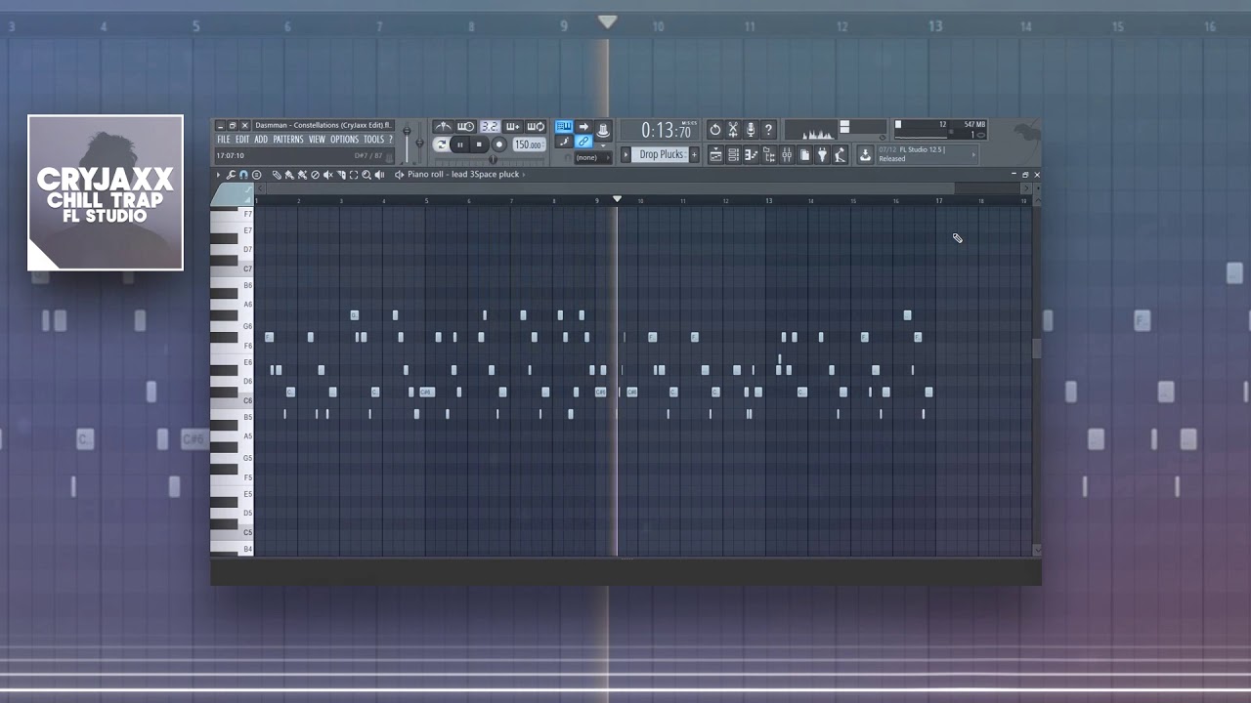1251x703 pixels.
Task: Stop playback
Action: (479, 145)
